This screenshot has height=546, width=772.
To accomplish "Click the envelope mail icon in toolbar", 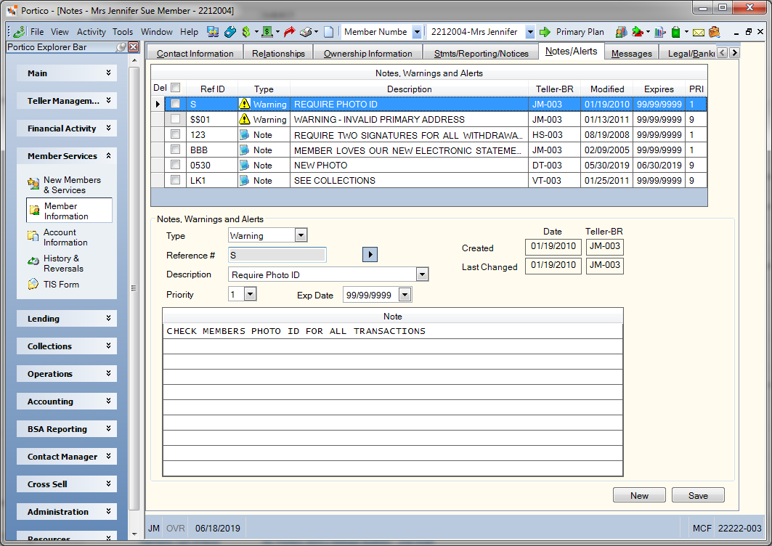I will (698, 33).
